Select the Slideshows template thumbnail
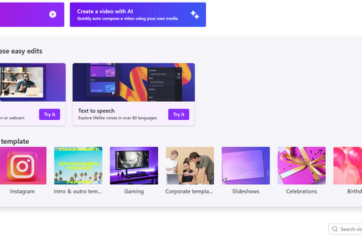The width and height of the screenshot is (362, 241). click(x=245, y=165)
